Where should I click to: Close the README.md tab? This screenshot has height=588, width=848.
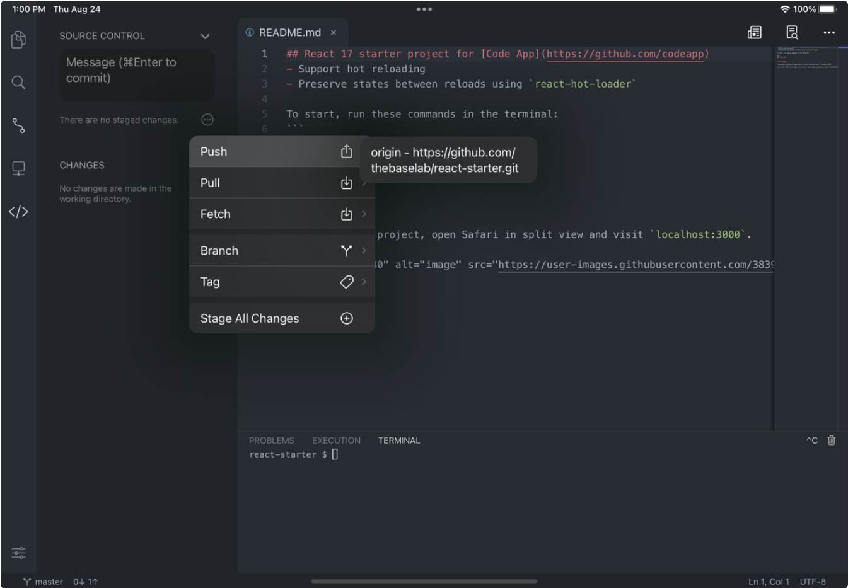(x=334, y=32)
